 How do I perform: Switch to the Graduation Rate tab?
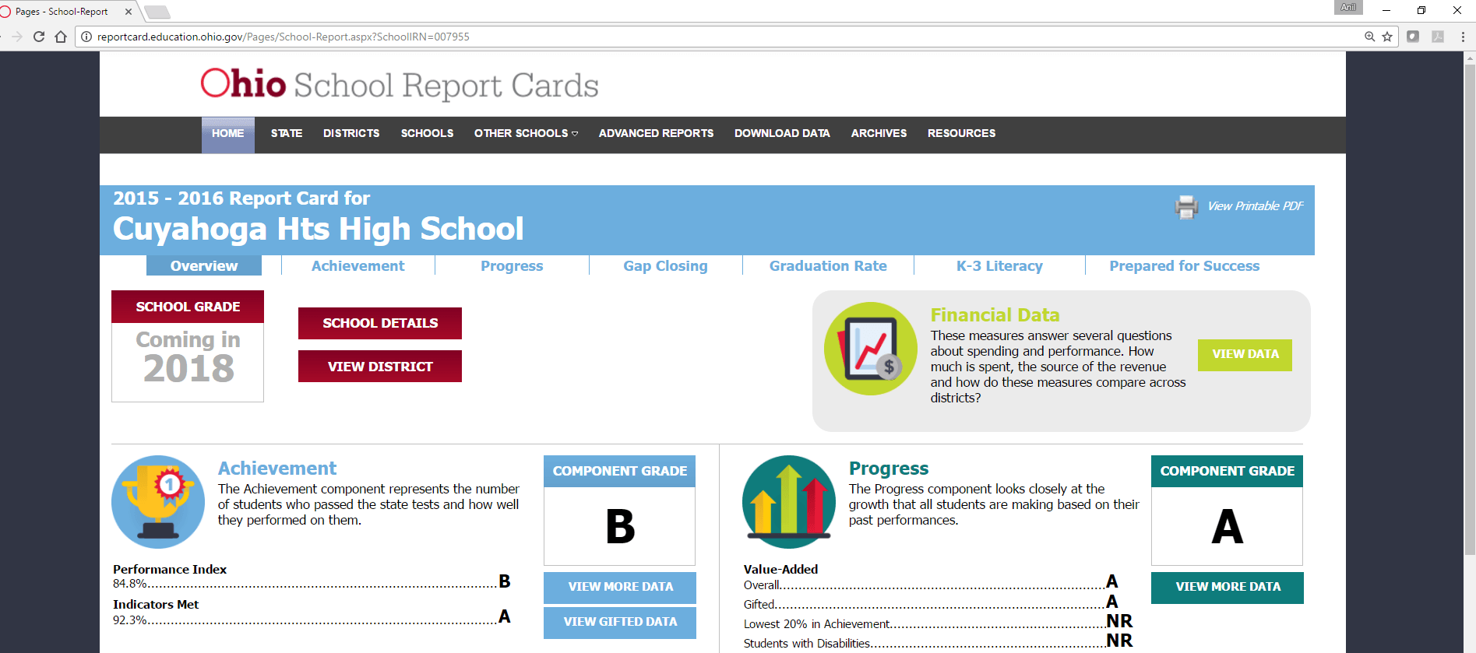(828, 265)
